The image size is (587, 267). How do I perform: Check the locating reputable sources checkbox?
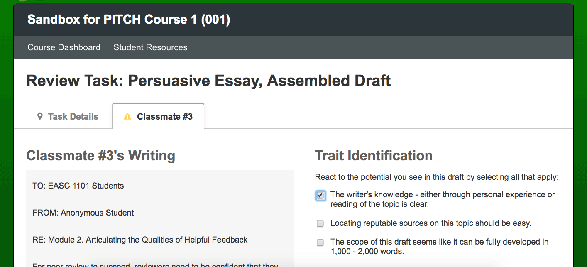click(320, 224)
